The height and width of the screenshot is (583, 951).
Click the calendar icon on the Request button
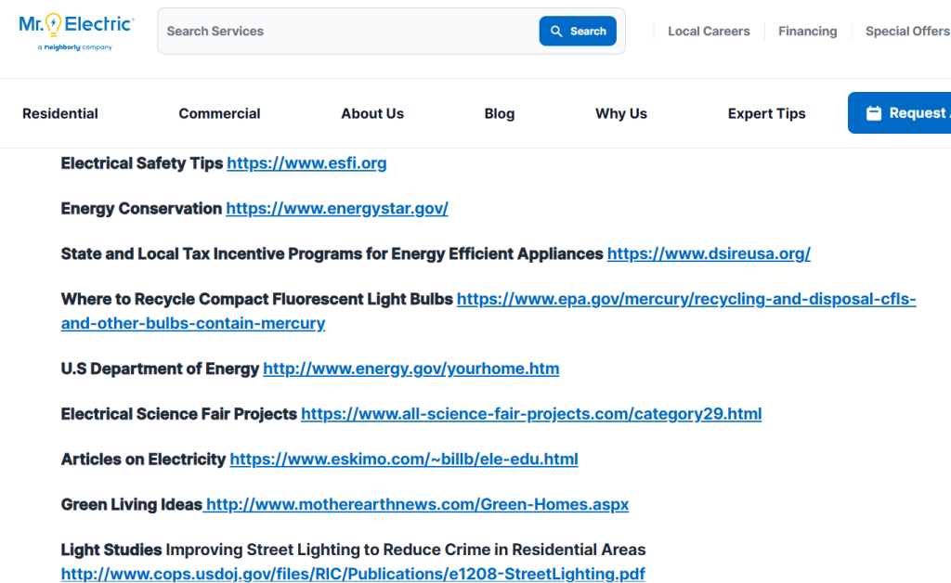click(874, 112)
